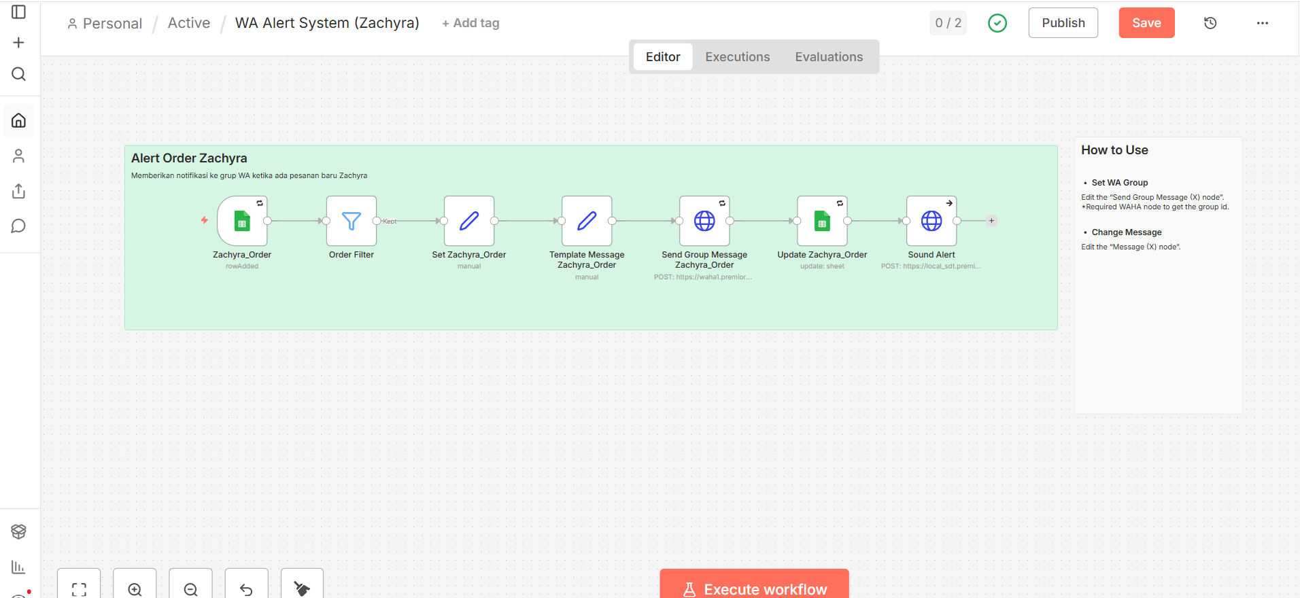
Task: Click the zoom out canvas button
Action: point(190,588)
